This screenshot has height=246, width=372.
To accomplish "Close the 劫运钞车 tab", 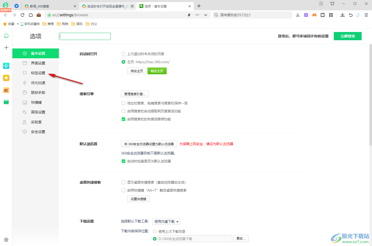I will click(132, 6).
